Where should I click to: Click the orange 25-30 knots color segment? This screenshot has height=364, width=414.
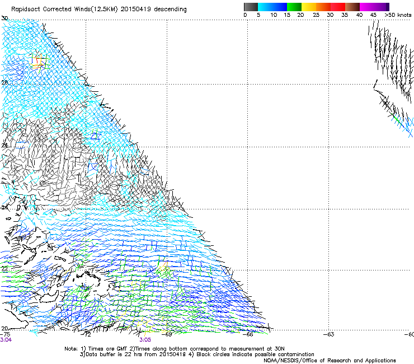click(x=323, y=7)
